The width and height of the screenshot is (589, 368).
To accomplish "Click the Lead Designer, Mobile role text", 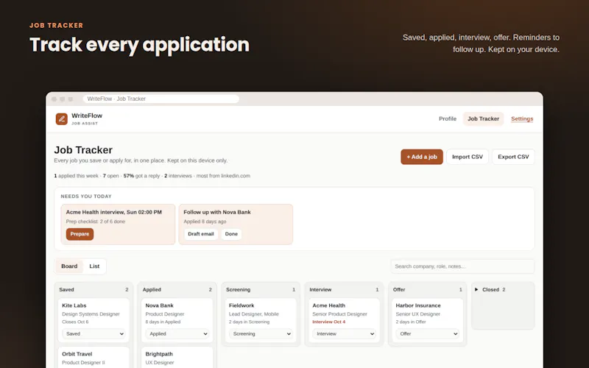I will (254, 314).
